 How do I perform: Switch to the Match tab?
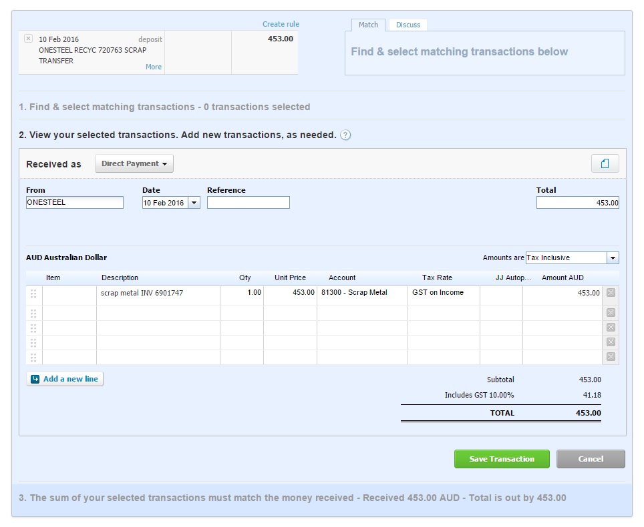click(368, 25)
